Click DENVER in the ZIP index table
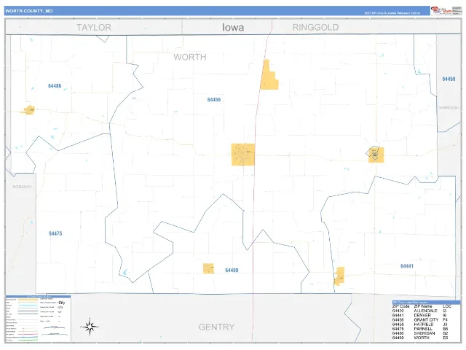466x350 pixels. click(x=422, y=315)
